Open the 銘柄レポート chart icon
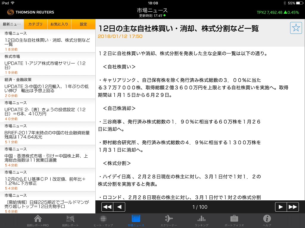The width and height of the screenshot is (305, 228). [x=70, y=221]
